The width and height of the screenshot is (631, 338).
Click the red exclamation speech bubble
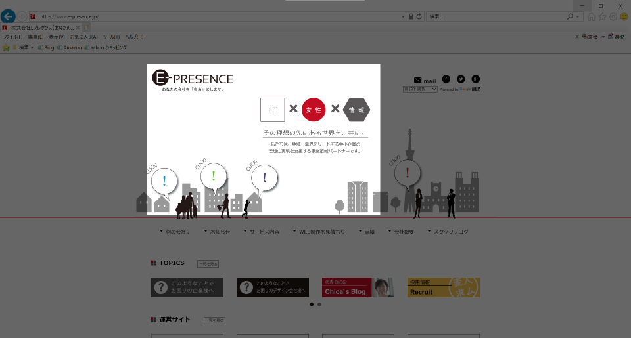coord(408,173)
